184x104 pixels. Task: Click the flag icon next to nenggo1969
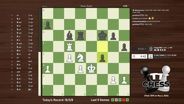click(x=168, y=48)
